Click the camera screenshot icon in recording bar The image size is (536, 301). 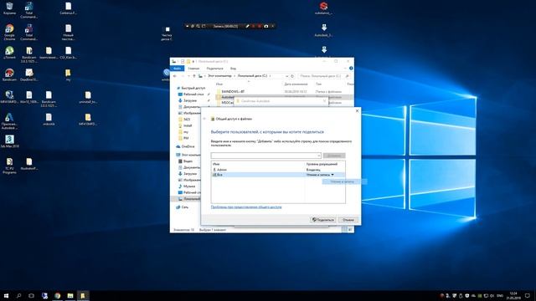point(266,26)
